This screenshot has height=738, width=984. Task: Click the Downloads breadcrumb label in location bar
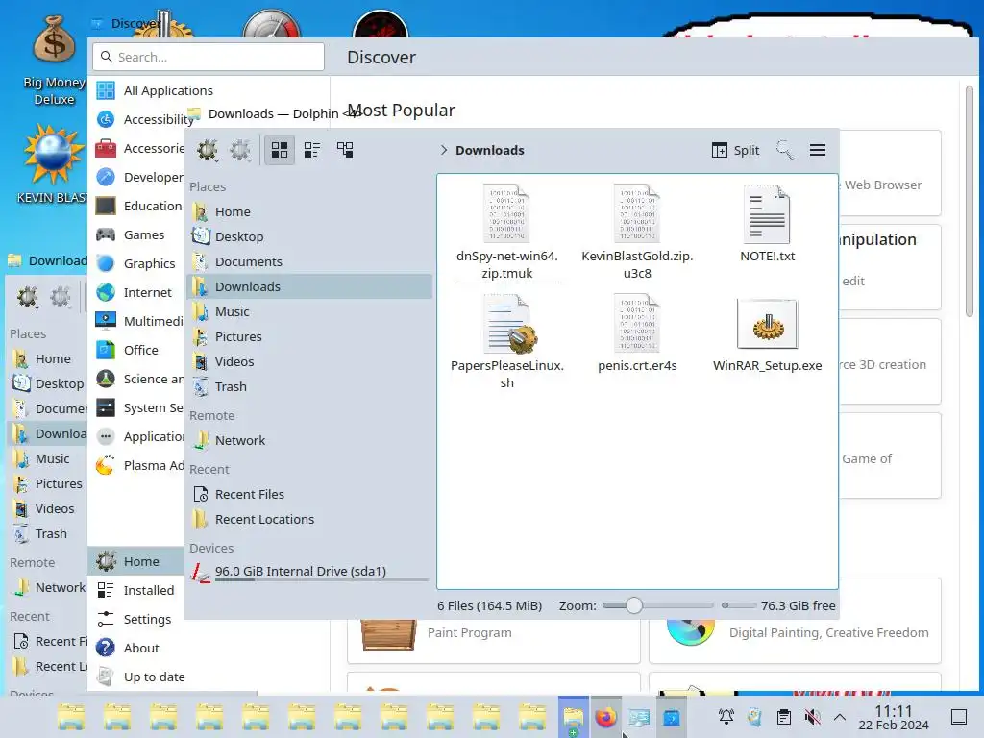[489, 150]
